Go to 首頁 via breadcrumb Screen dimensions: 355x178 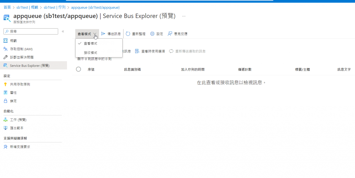pos(7,8)
